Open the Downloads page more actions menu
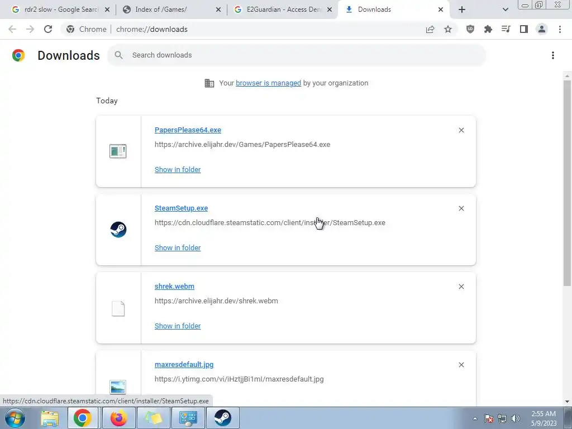 tap(552, 55)
